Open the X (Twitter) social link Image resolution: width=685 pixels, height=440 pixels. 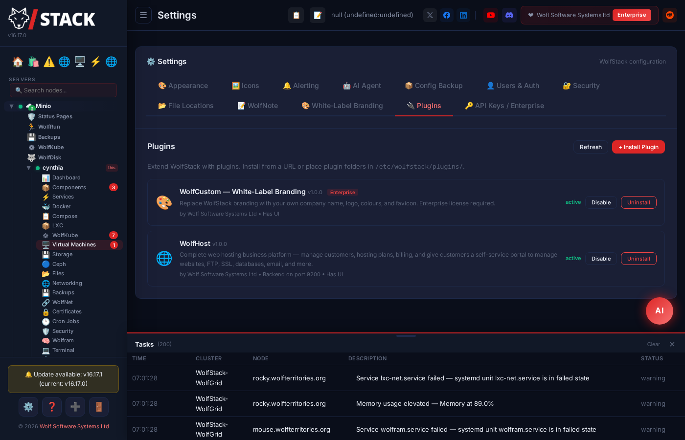click(430, 15)
